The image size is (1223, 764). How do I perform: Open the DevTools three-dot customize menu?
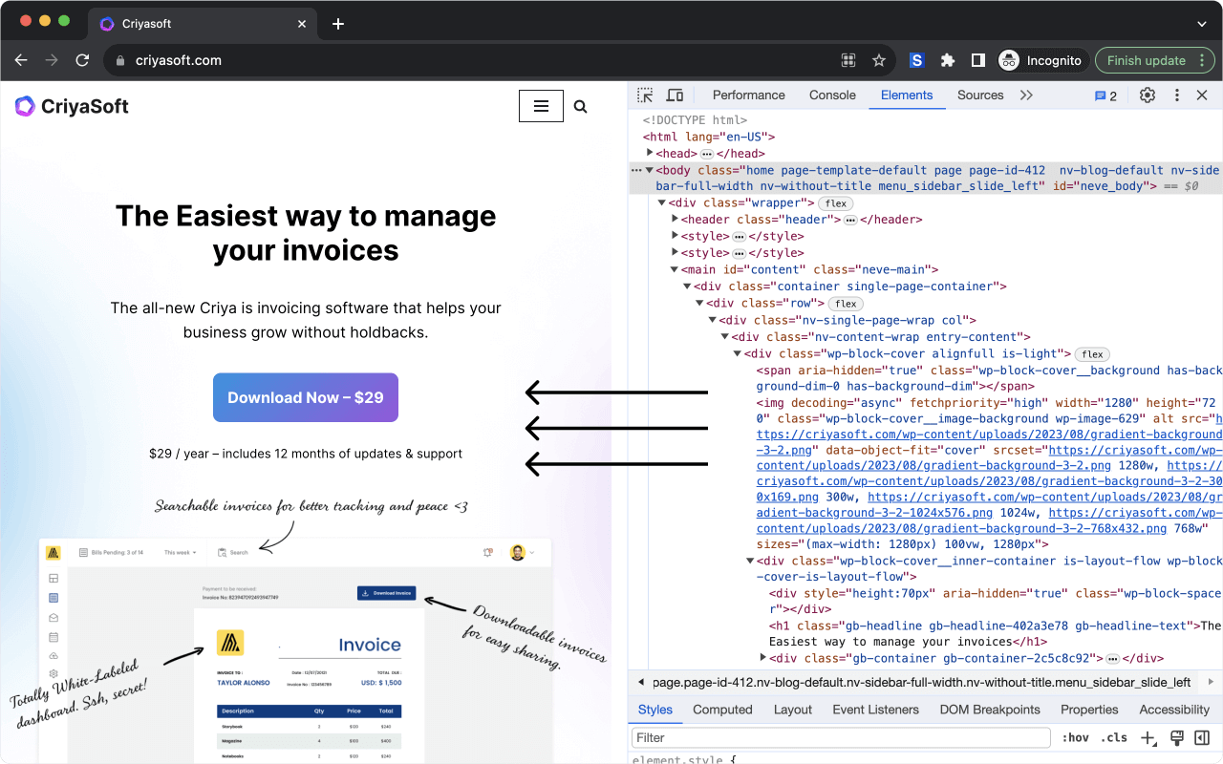(1177, 95)
